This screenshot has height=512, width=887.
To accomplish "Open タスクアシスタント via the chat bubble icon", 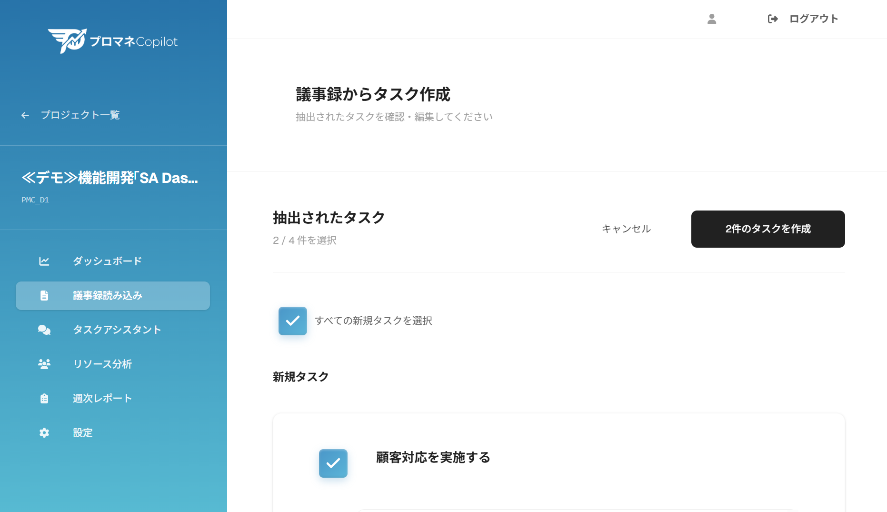I will tap(44, 330).
